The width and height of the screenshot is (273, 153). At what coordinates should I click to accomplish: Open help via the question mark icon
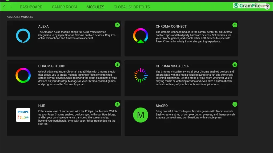pyautogui.click(x=267, y=7)
